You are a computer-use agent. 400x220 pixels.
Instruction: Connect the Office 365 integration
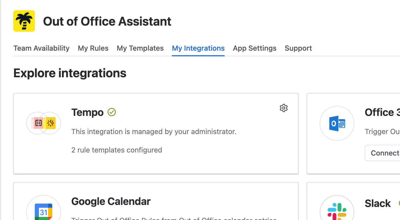click(x=383, y=153)
